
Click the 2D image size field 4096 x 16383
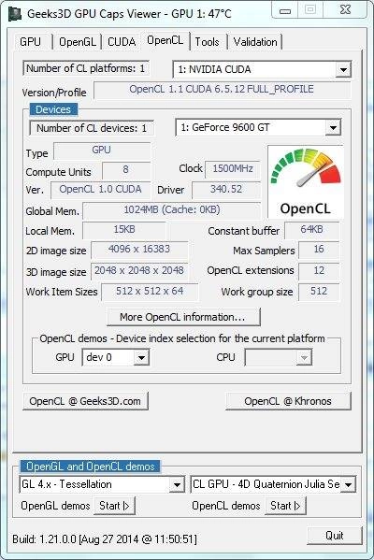click(139, 250)
